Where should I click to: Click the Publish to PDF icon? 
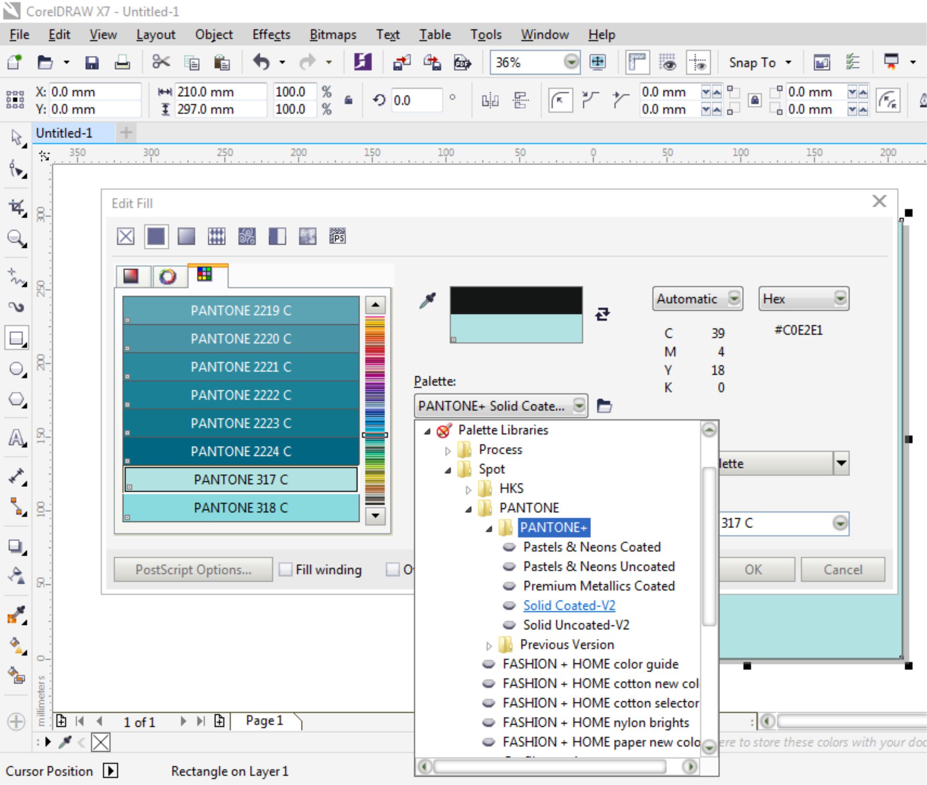[462, 62]
